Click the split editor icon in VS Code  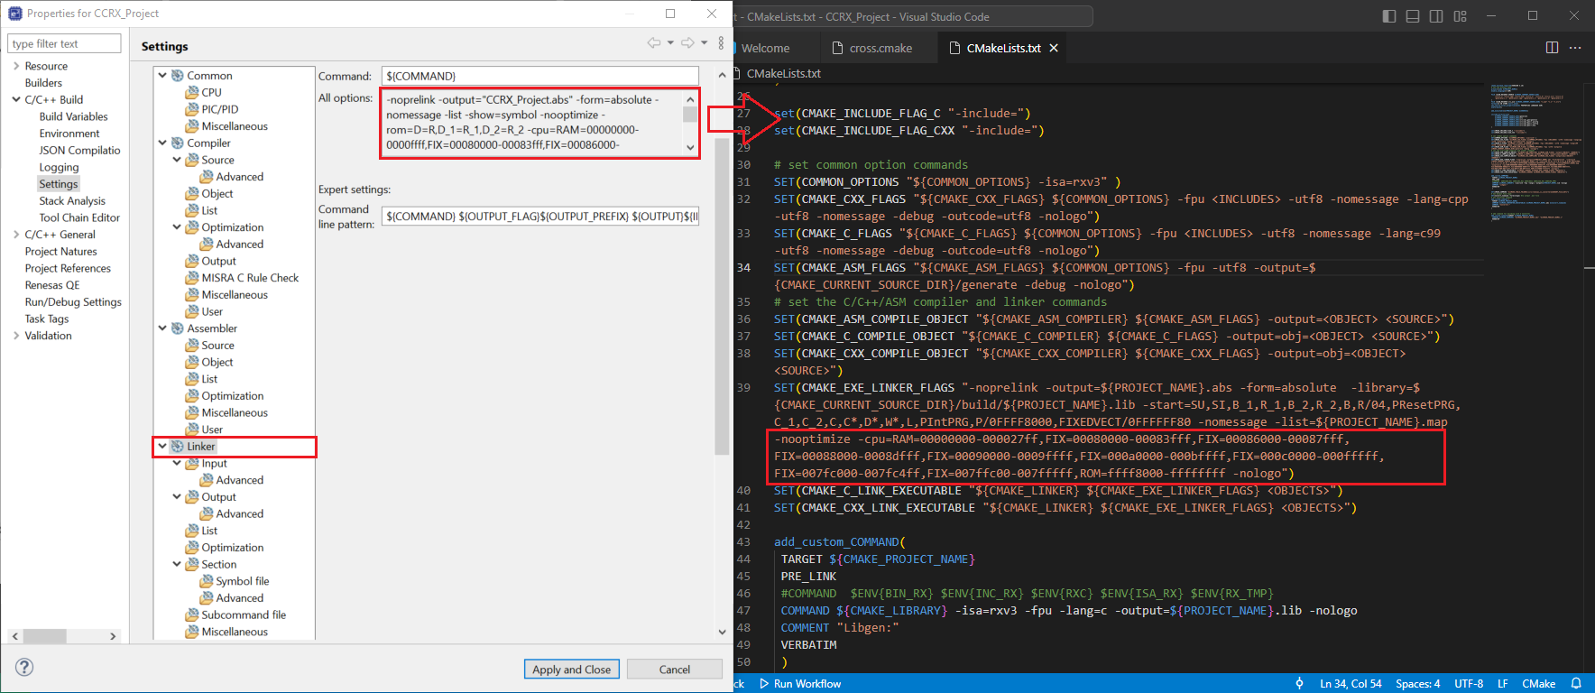tap(1552, 48)
